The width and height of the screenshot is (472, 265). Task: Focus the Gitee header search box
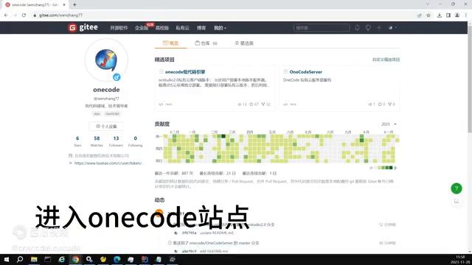[322, 28]
